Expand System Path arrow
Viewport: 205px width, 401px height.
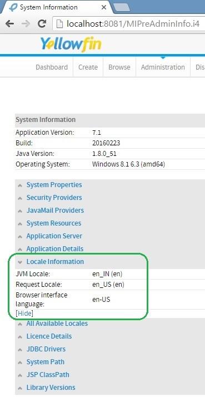coord(20,363)
